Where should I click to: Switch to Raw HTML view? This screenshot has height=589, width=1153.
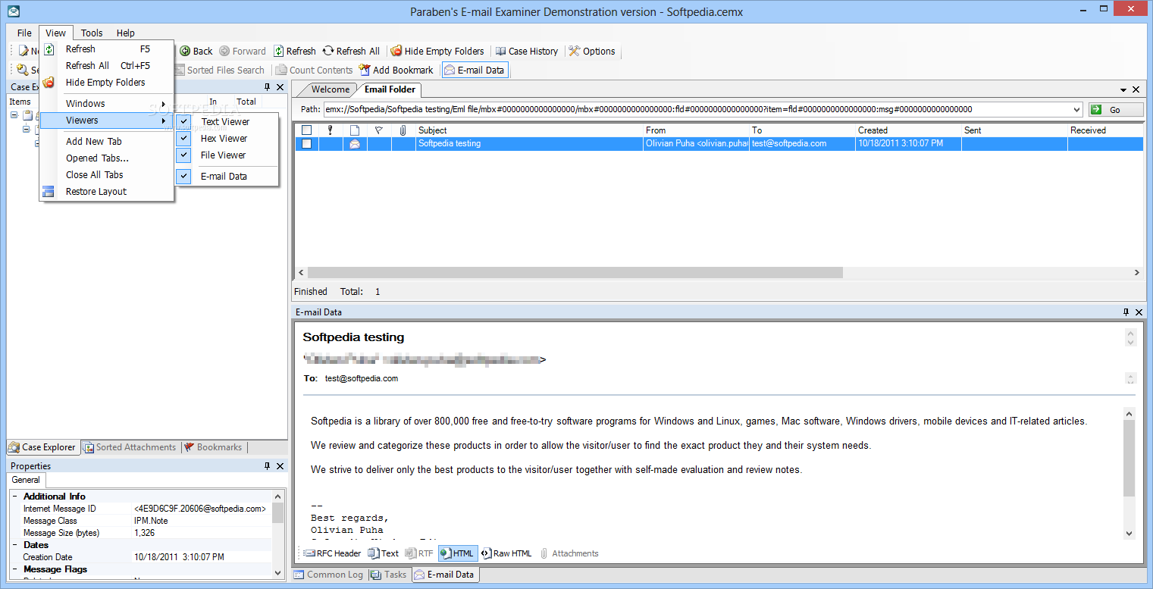(x=506, y=553)
